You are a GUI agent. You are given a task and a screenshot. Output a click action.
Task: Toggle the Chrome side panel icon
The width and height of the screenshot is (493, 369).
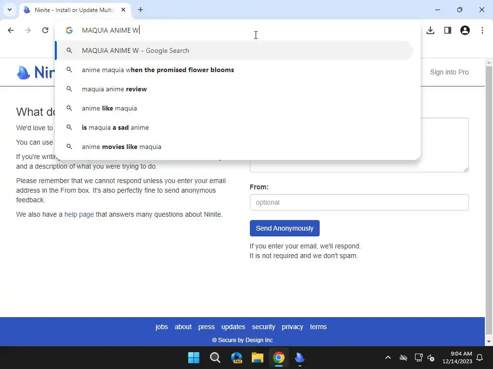click(448, 30)
